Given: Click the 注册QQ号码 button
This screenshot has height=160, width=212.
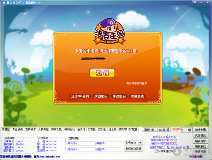Looking at the screenshot, I should [x=80, y=96].
